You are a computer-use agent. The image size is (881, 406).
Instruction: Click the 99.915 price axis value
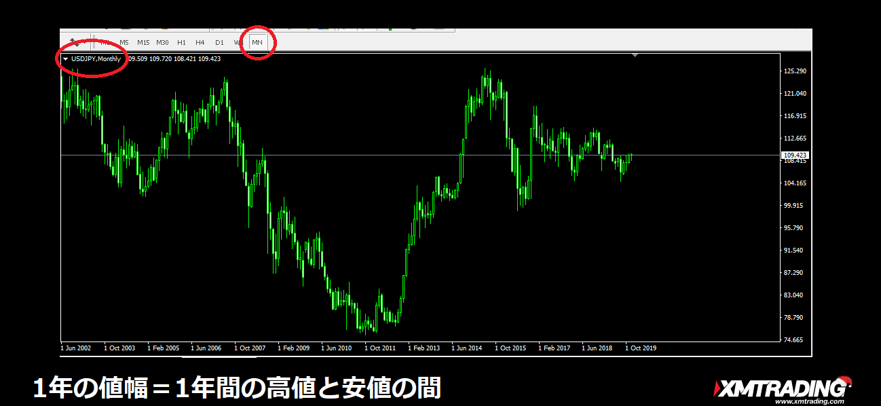tap(794, 206)
